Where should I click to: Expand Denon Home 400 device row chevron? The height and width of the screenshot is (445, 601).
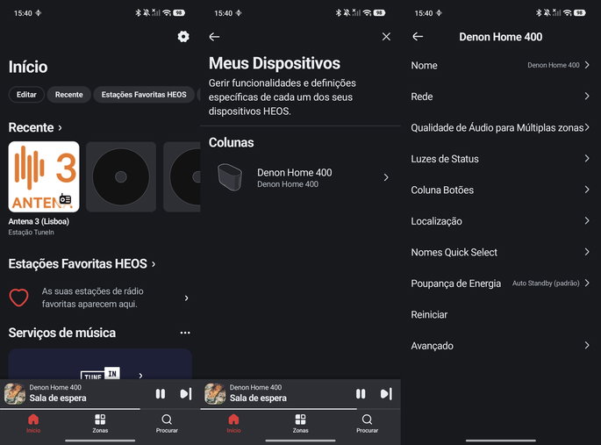pyautogui.click(x=386, y=177)
